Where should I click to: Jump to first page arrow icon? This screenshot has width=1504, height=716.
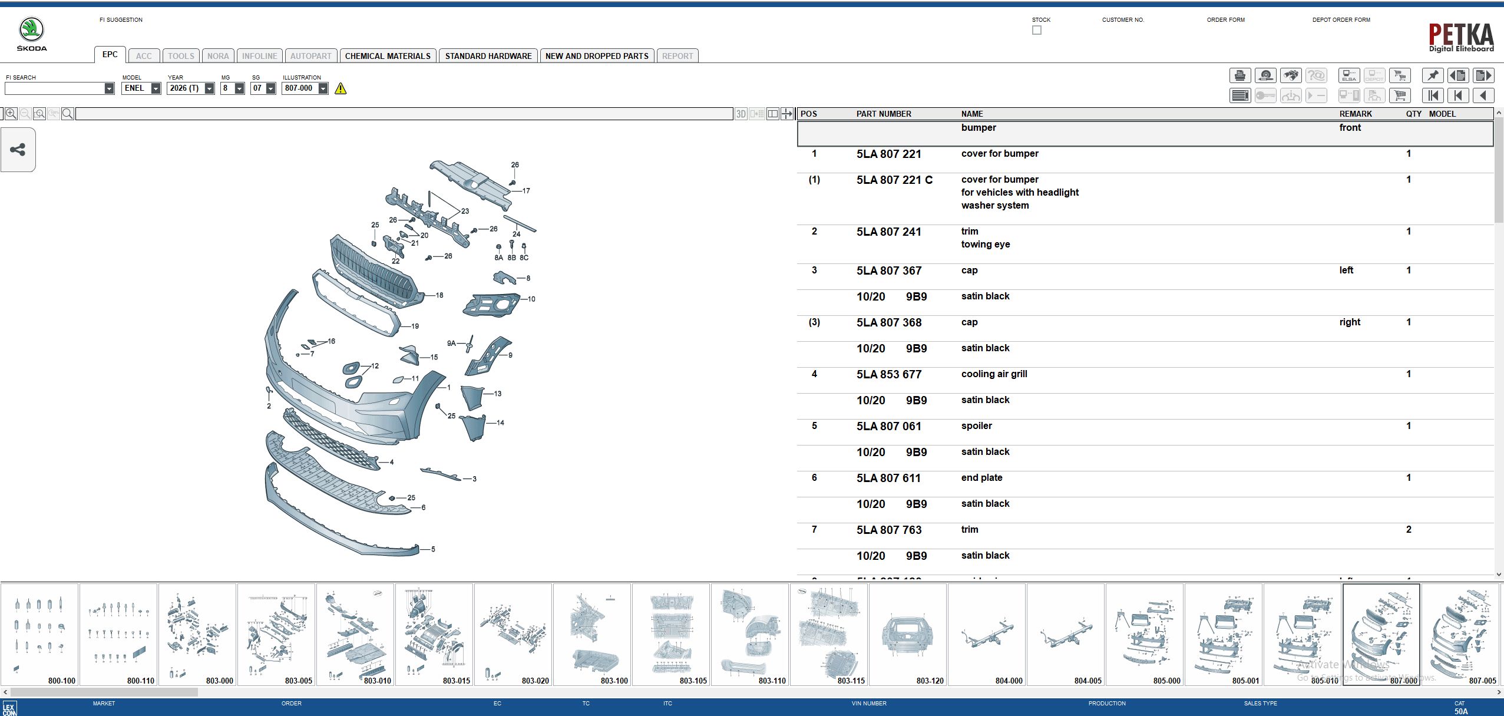[1433, 95]
